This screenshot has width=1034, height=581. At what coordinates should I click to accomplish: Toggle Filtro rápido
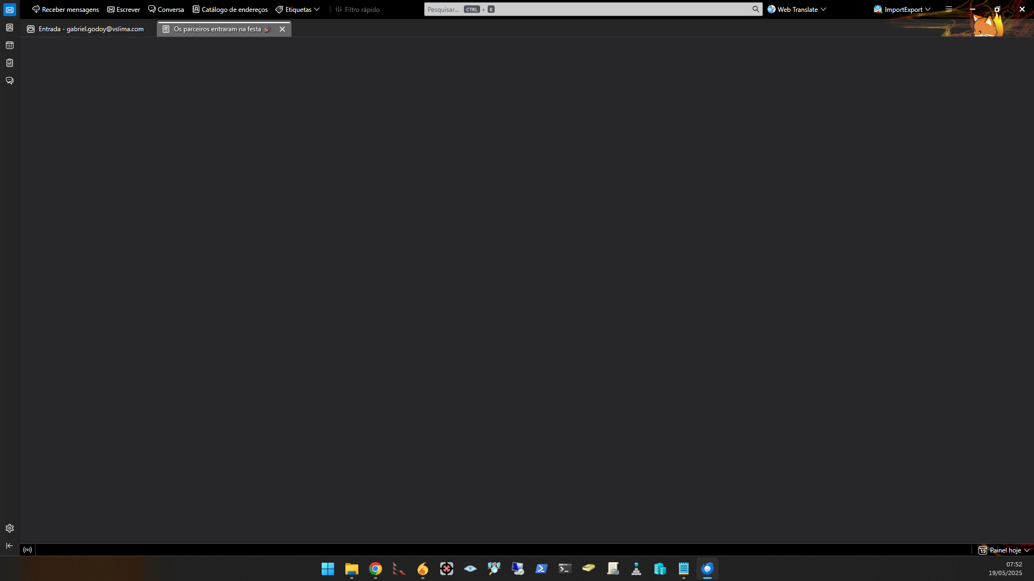(357, 10)
